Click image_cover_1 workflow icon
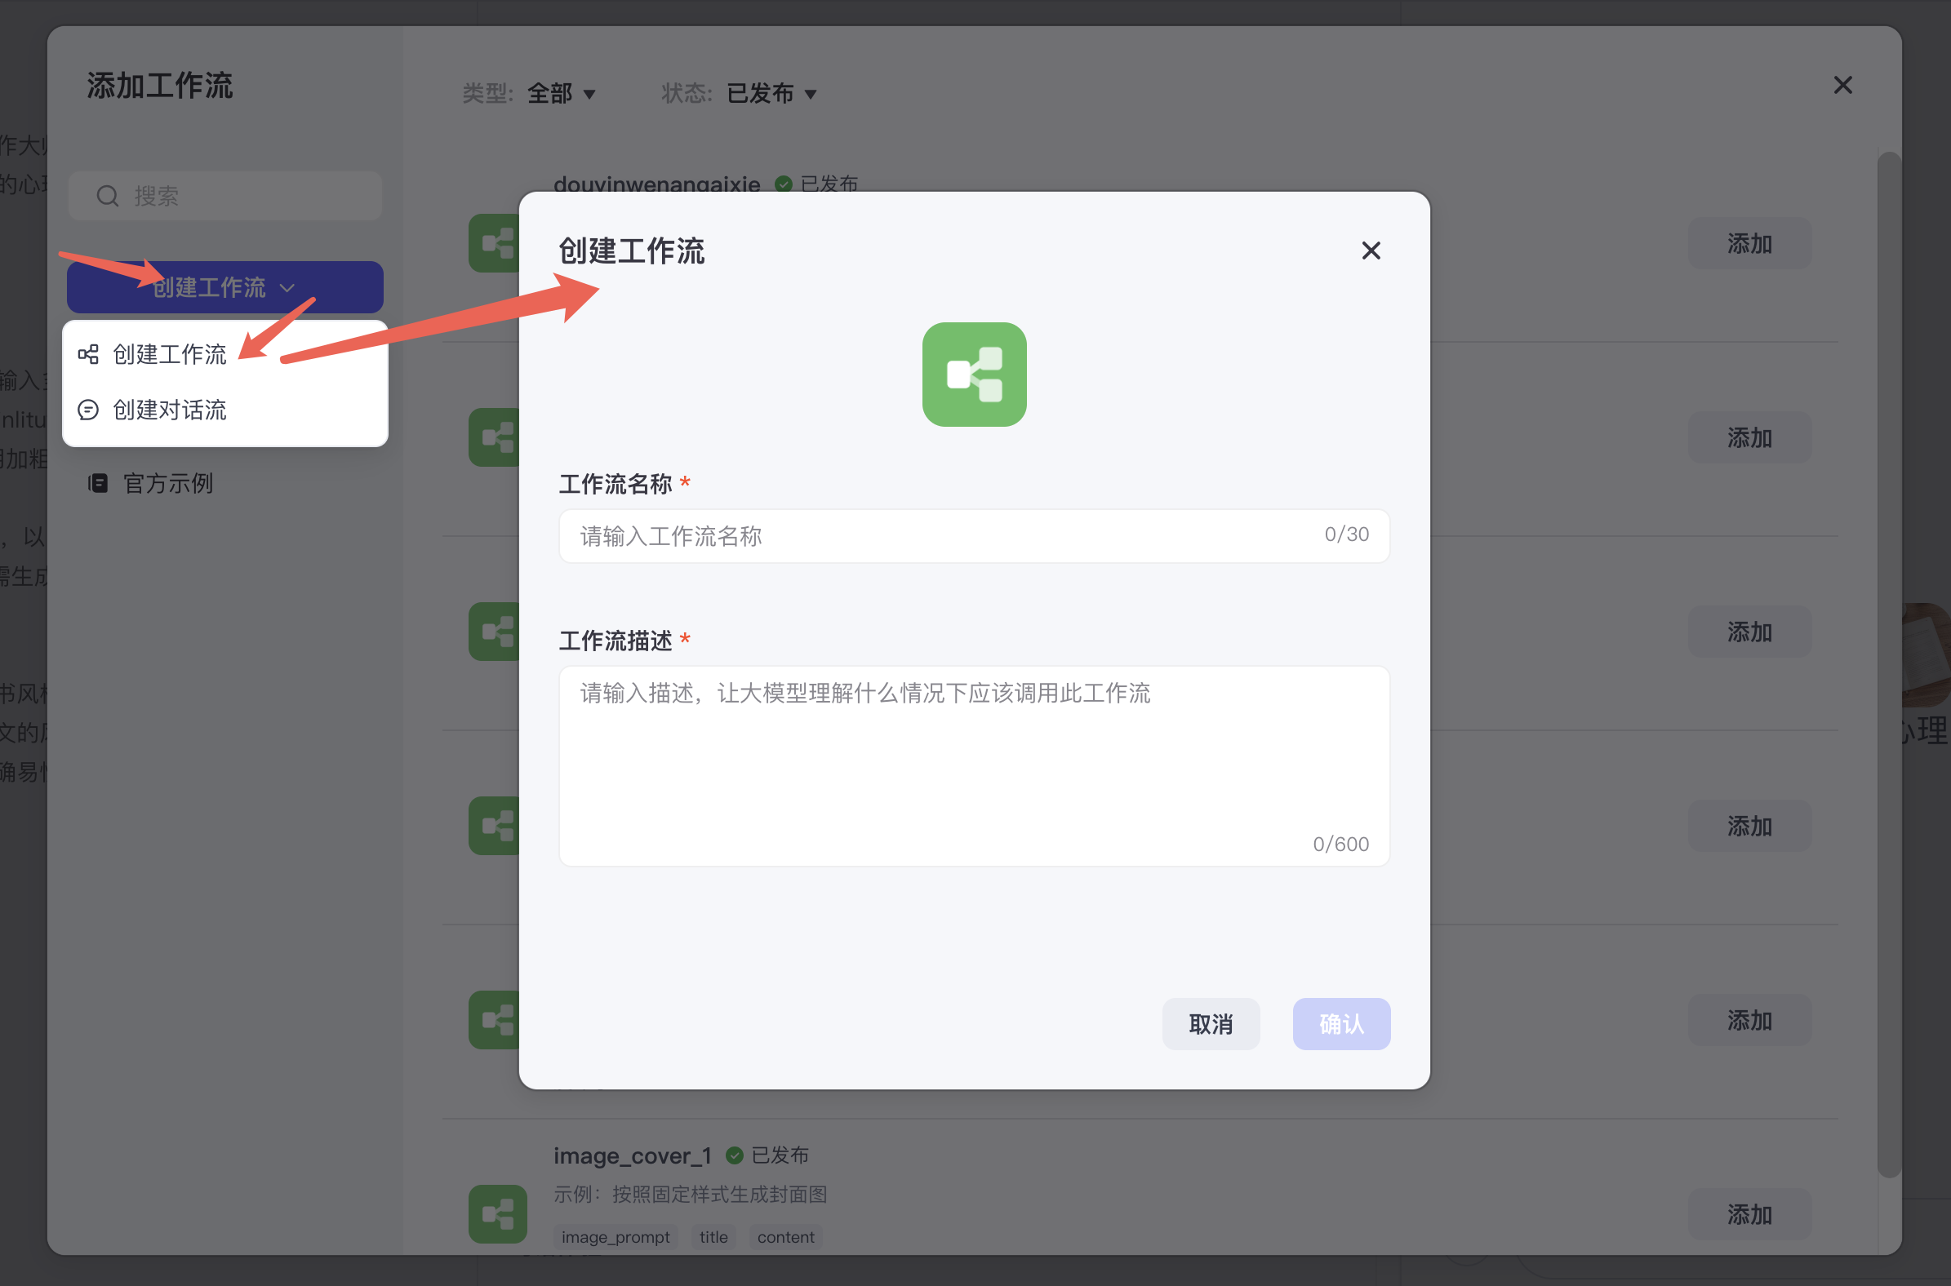The width and height of the screenshot is (1951, 1286). pyautogui.click(x=497, y=1213)
